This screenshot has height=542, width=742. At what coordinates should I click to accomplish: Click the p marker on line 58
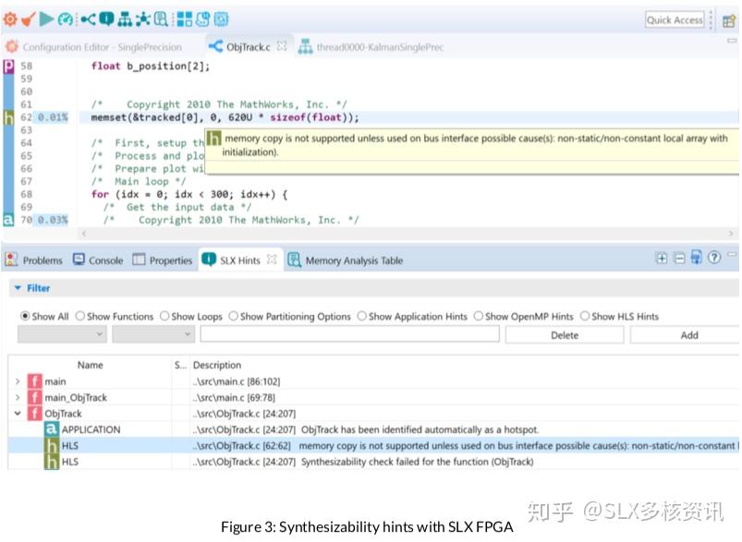8,66
